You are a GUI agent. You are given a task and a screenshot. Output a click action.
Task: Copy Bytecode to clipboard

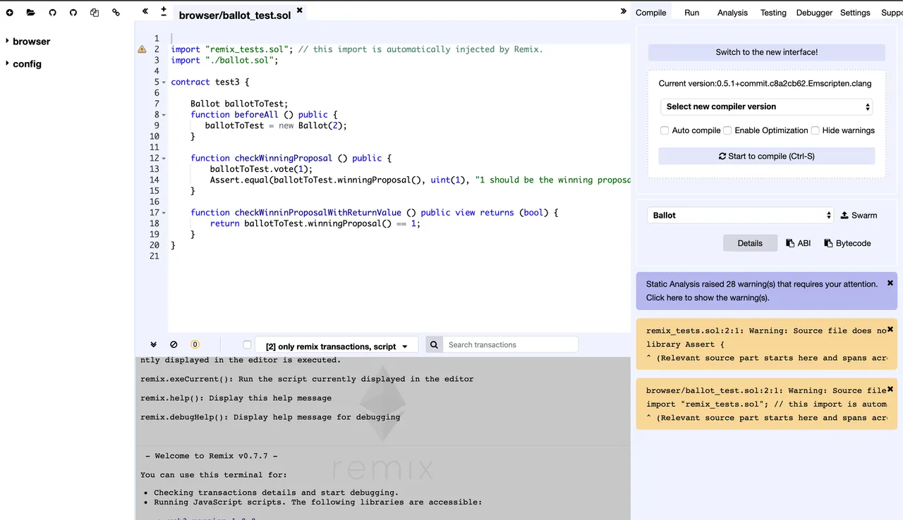(847, 243)
